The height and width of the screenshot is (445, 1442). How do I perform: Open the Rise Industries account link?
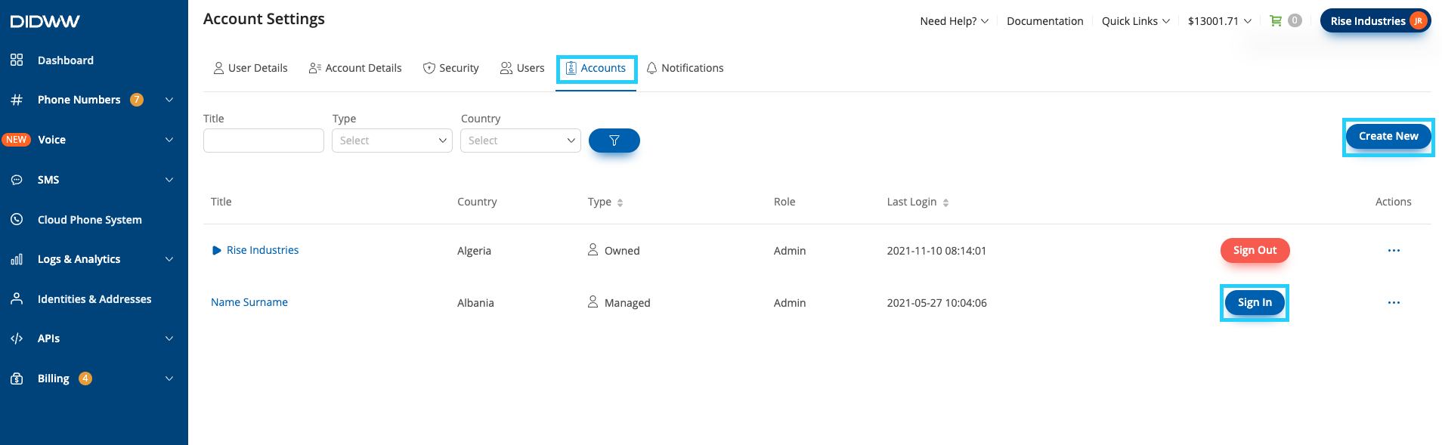(262, 250)
